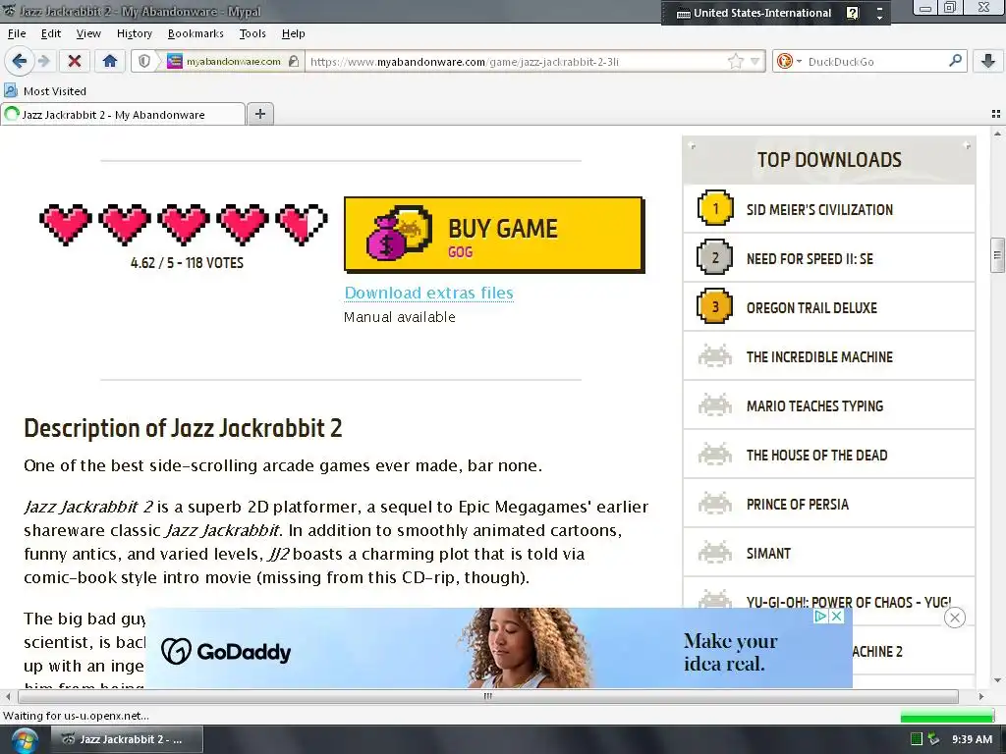This screenshot has width=1006, height=754.
Task: Click the small ad close X
Action: pos(837,617)
